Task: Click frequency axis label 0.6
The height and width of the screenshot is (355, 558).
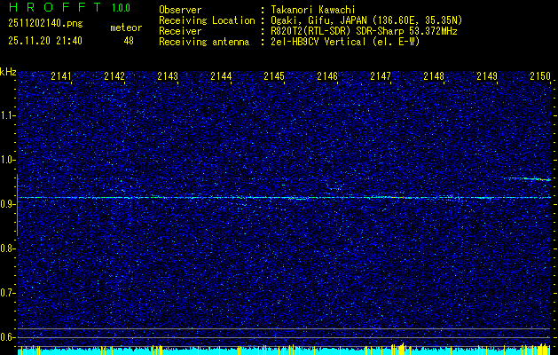Action: pos(7,337)
